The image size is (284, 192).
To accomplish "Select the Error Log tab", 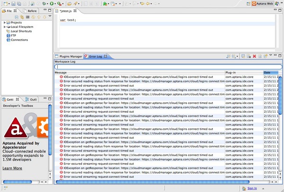I will [96, 56].
